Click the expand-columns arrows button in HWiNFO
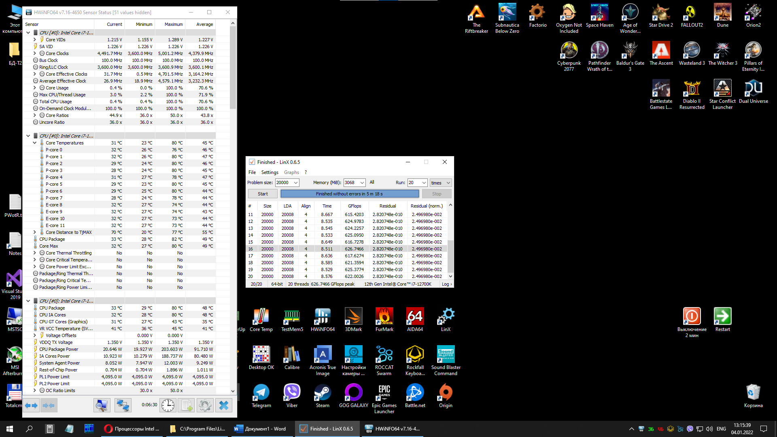 31,405
